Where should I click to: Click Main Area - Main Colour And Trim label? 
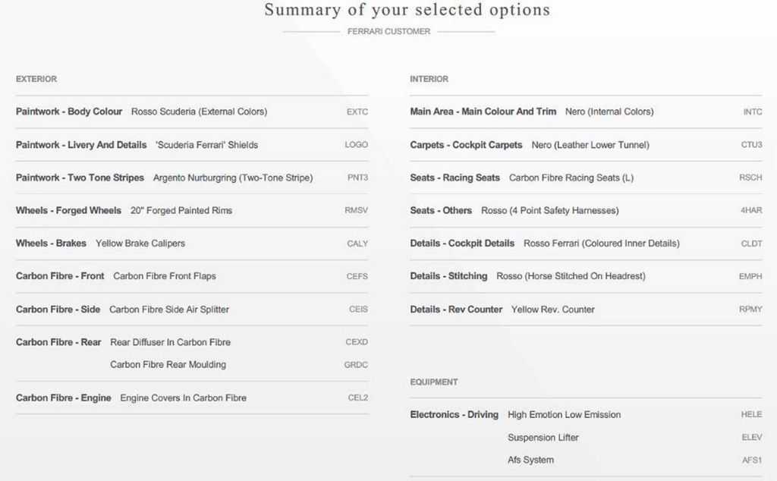click(x=483, y=112)
